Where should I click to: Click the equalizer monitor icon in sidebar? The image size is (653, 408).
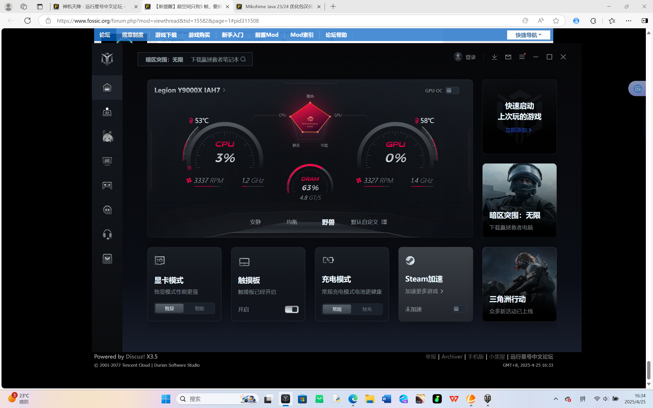click(x=107, y=161)
